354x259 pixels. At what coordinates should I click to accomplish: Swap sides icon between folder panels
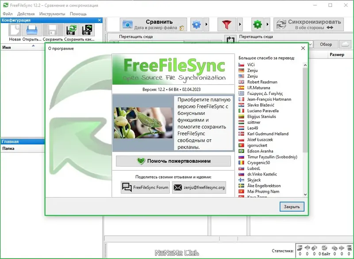(x=230, y=40)
